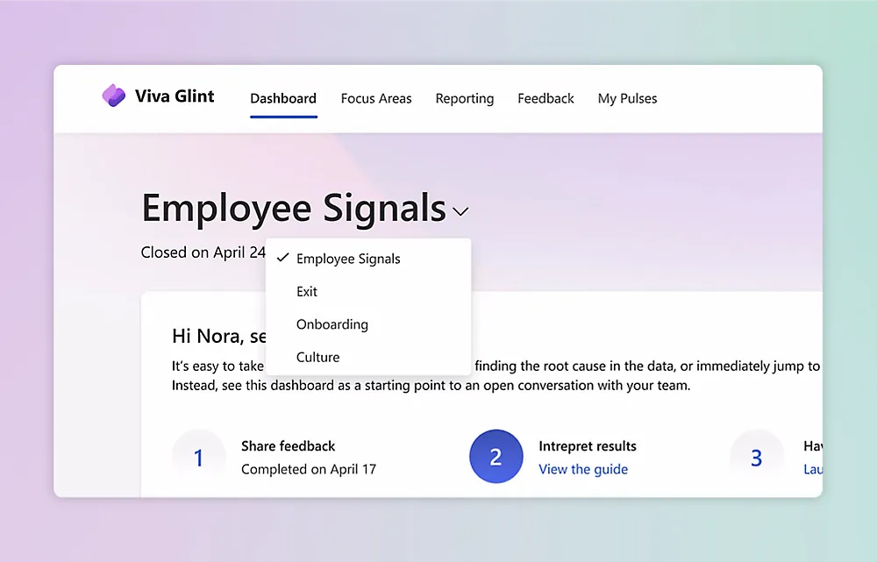The height and width of the screenshot is (562, 877).
Task: Collapse the Employee Signals chevron dropdown arrow
Action: (461, 211)
